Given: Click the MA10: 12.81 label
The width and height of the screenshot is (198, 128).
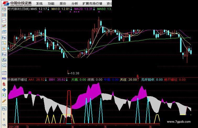Looking at the screenshot, I should point(60,9).
